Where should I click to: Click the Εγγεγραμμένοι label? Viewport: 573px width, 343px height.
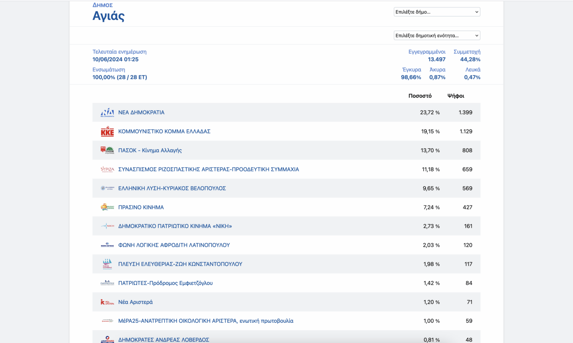427,52
